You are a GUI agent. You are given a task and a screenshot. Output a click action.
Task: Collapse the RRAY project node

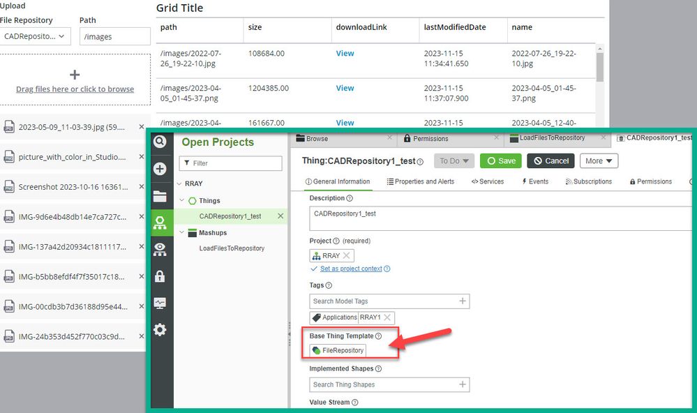pyautogui.click(x=179, y=183)
